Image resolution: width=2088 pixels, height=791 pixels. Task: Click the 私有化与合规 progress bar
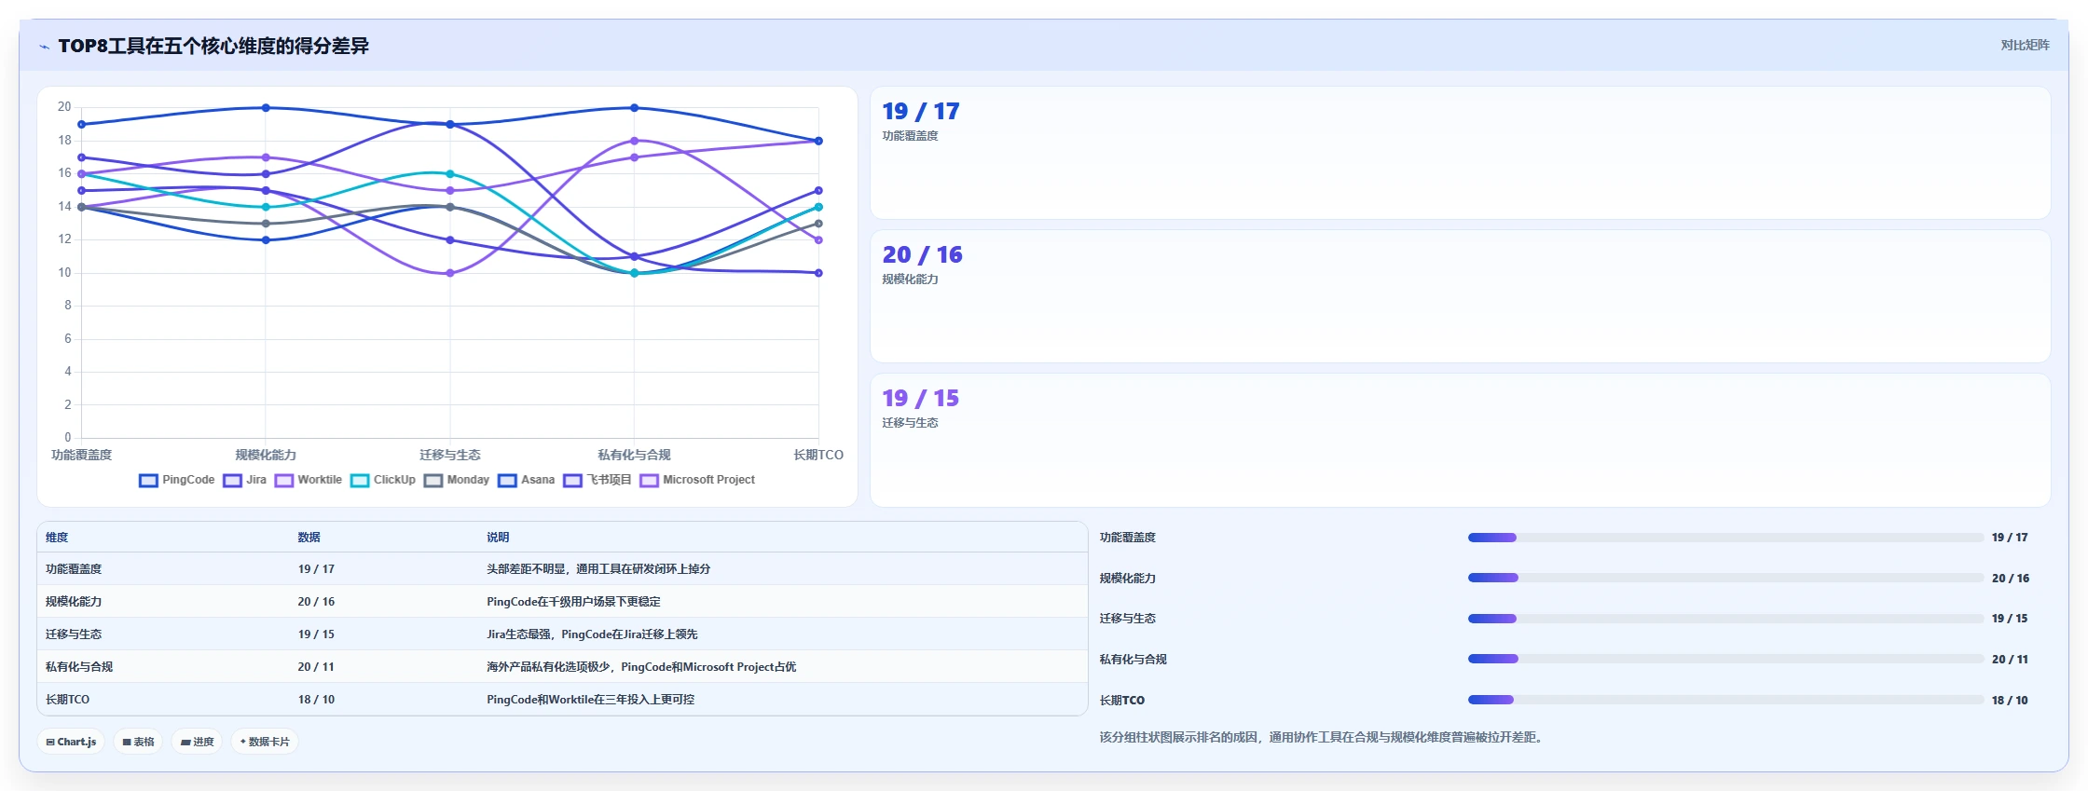1725,659
